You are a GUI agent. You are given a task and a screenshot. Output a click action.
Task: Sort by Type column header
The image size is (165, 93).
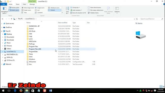pos(74,23)
